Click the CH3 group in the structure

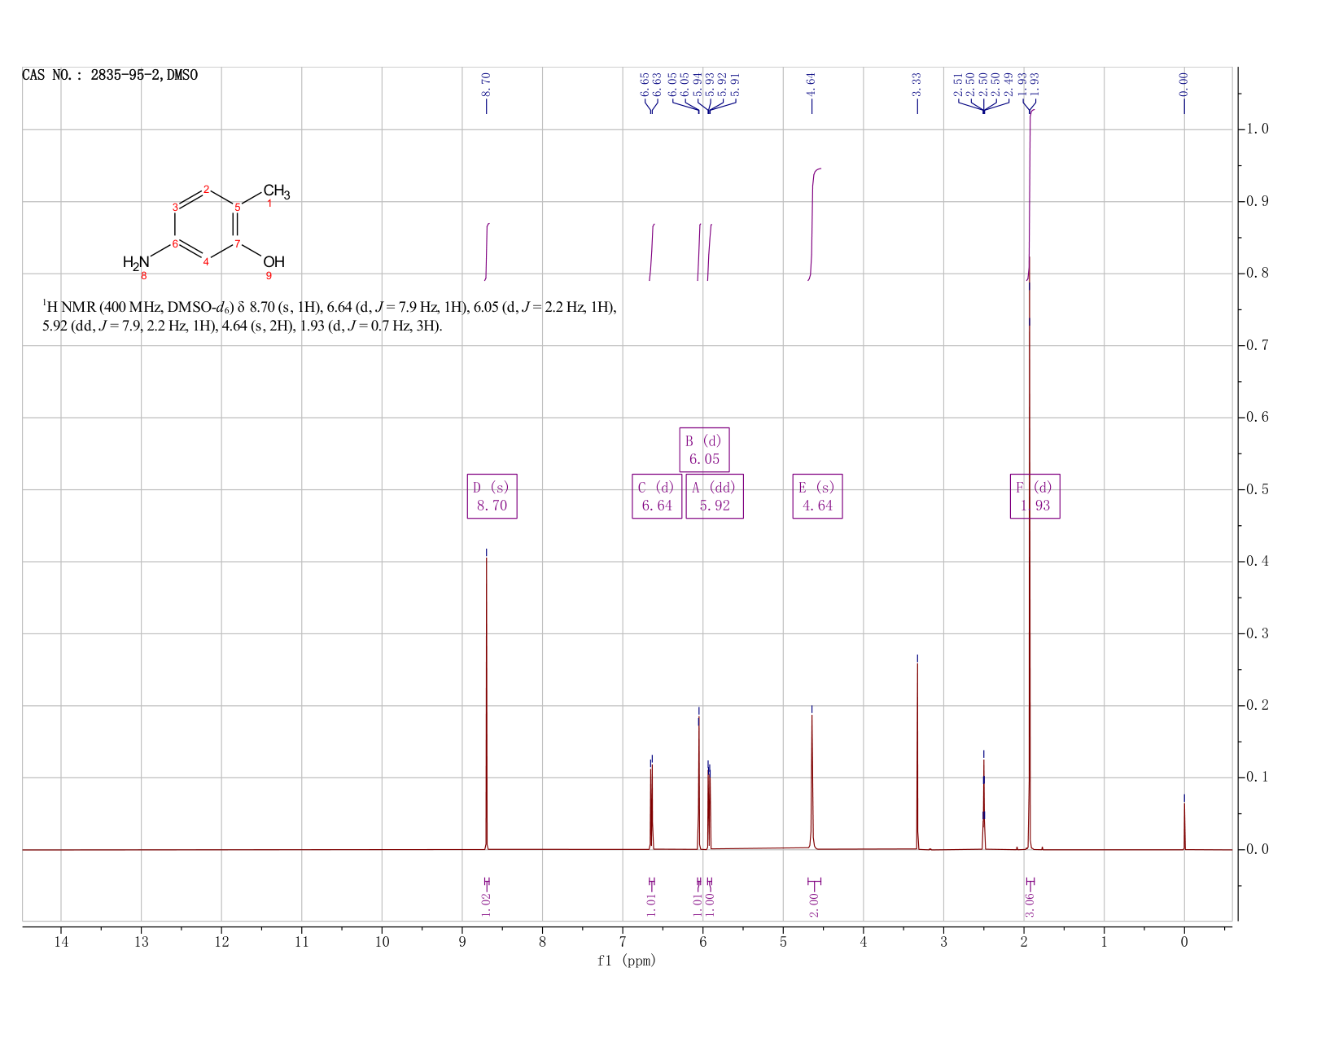tap(276, 192)
